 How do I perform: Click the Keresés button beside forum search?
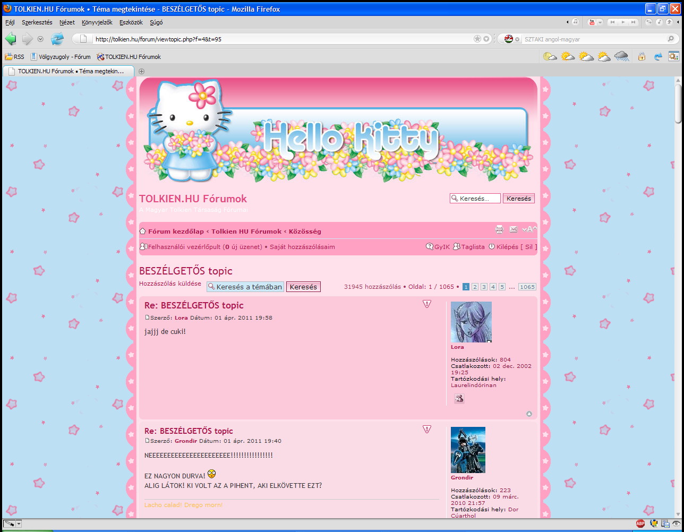pos(519,199)
